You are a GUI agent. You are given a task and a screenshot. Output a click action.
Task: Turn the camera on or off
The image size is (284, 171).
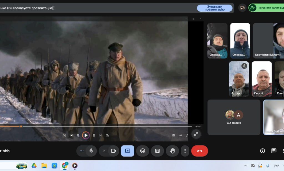(x=113, y=151)
